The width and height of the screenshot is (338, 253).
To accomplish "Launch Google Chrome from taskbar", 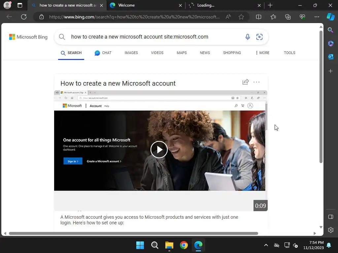I will [x=184, y=245].
